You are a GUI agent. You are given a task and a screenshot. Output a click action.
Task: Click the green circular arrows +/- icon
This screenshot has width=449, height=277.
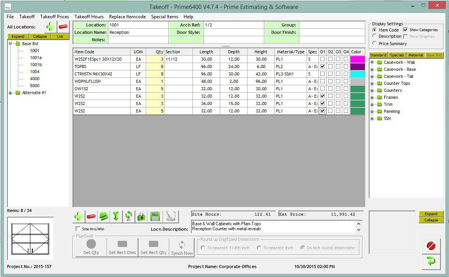129,216
